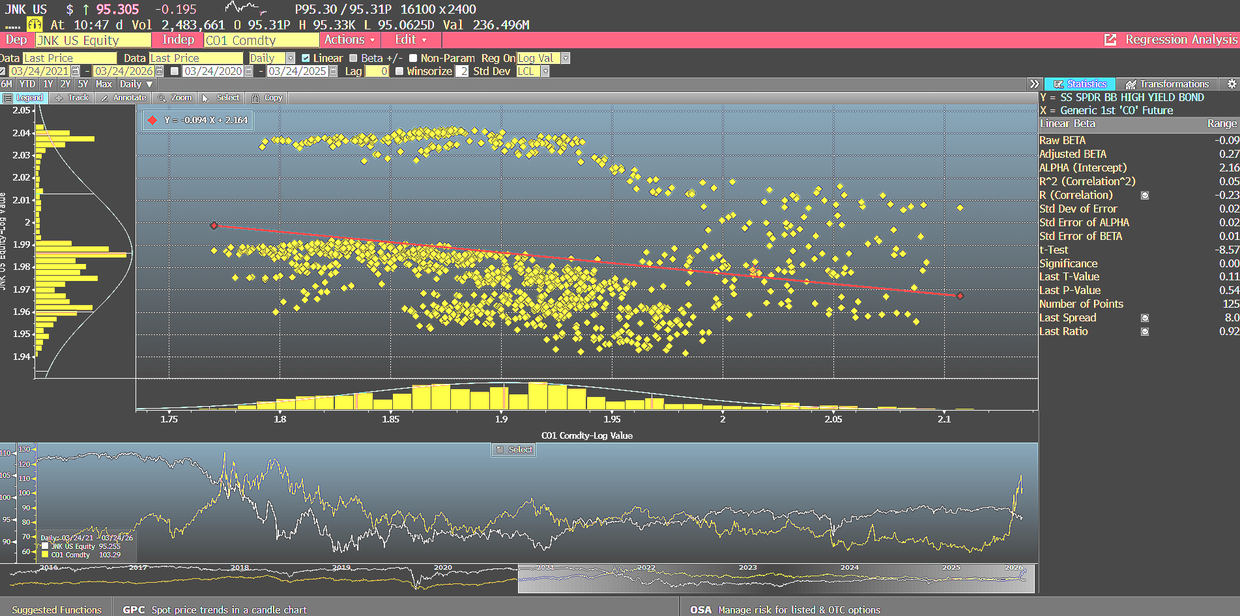
Task: Click the Linear Beta column header
Action: 1067,124
